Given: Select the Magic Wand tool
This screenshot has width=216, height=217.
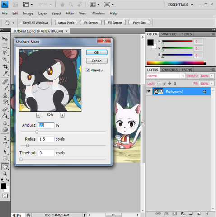Looking at the screenshot, I should pyautogui.click(x=5, y=60).
